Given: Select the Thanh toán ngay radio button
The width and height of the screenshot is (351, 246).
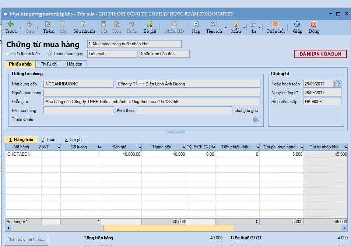Looking at the screenshot, I should pos(50,54).
